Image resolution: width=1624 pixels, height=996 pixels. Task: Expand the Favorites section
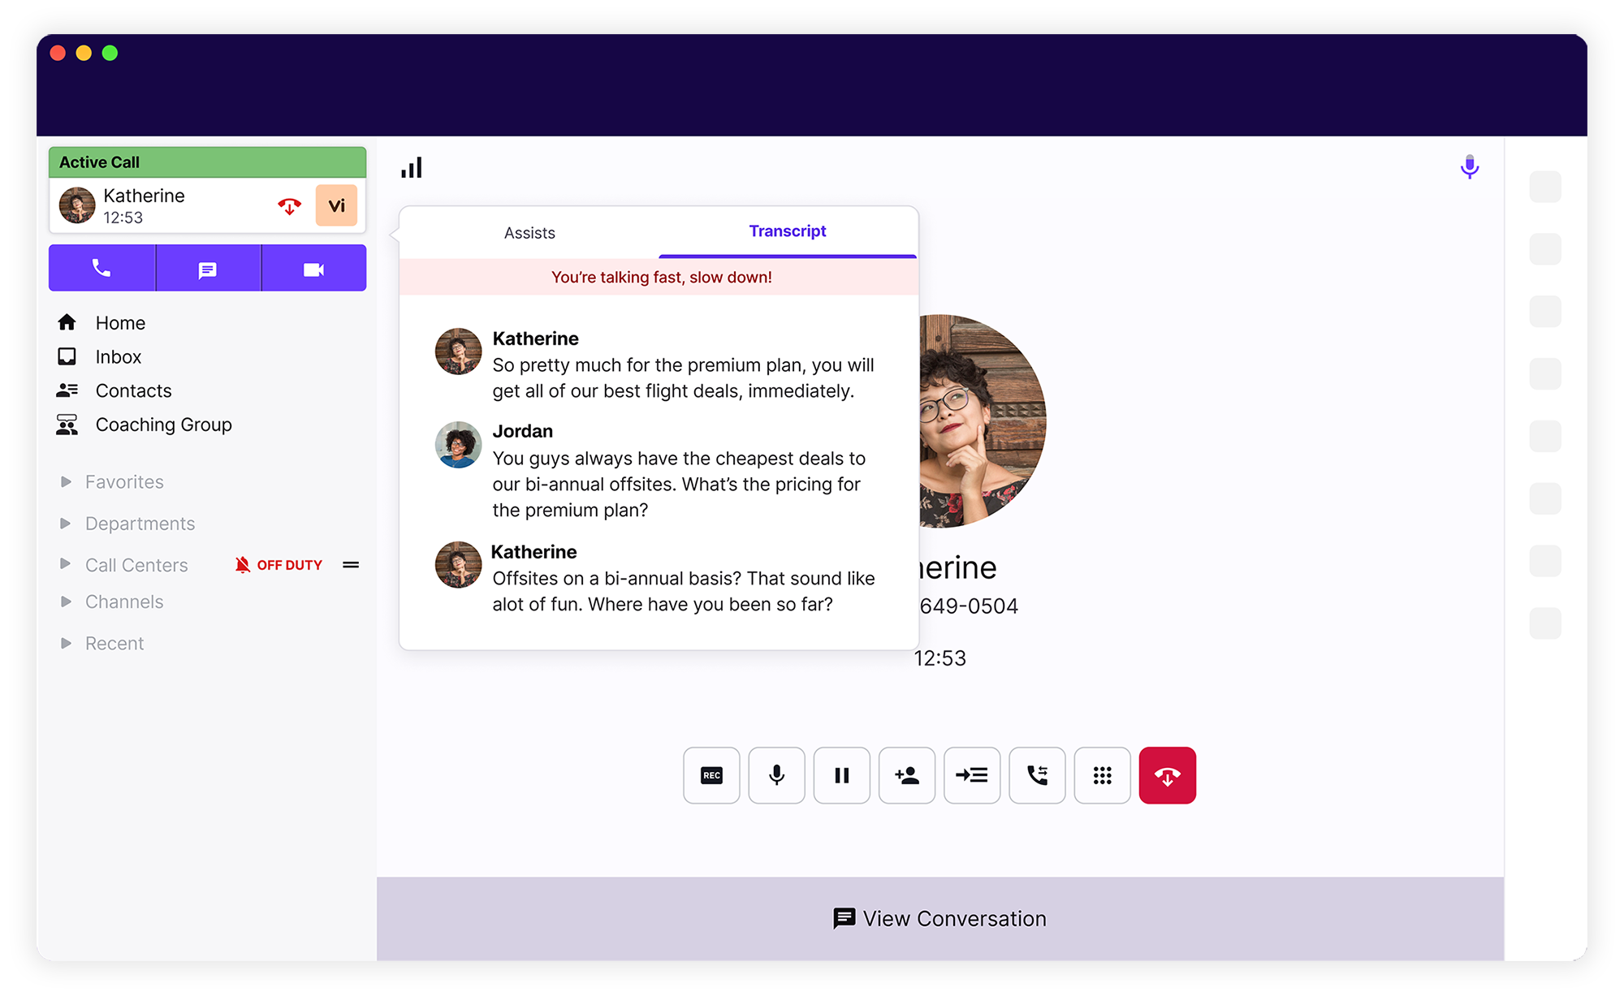coord(67,481)
